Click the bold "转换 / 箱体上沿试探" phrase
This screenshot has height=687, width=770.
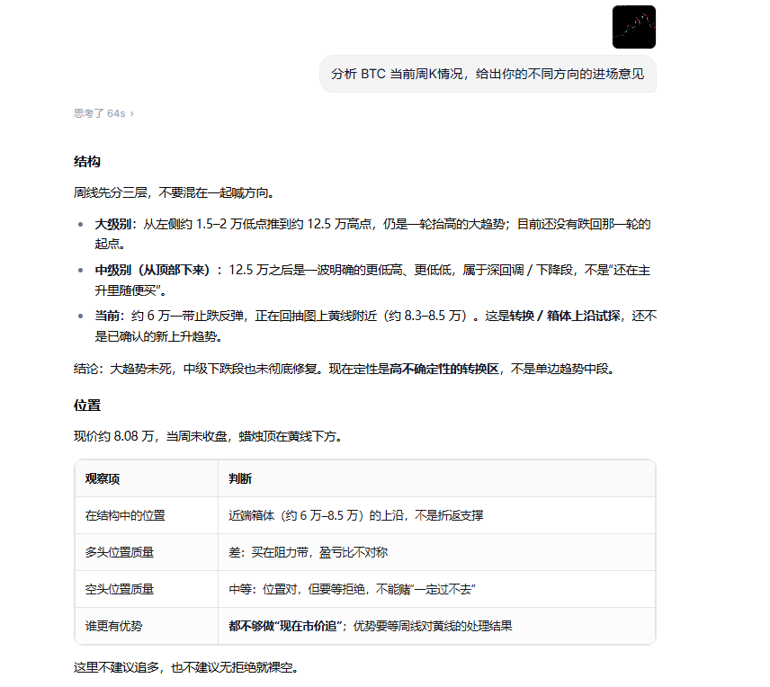click(x=565, y=316)
